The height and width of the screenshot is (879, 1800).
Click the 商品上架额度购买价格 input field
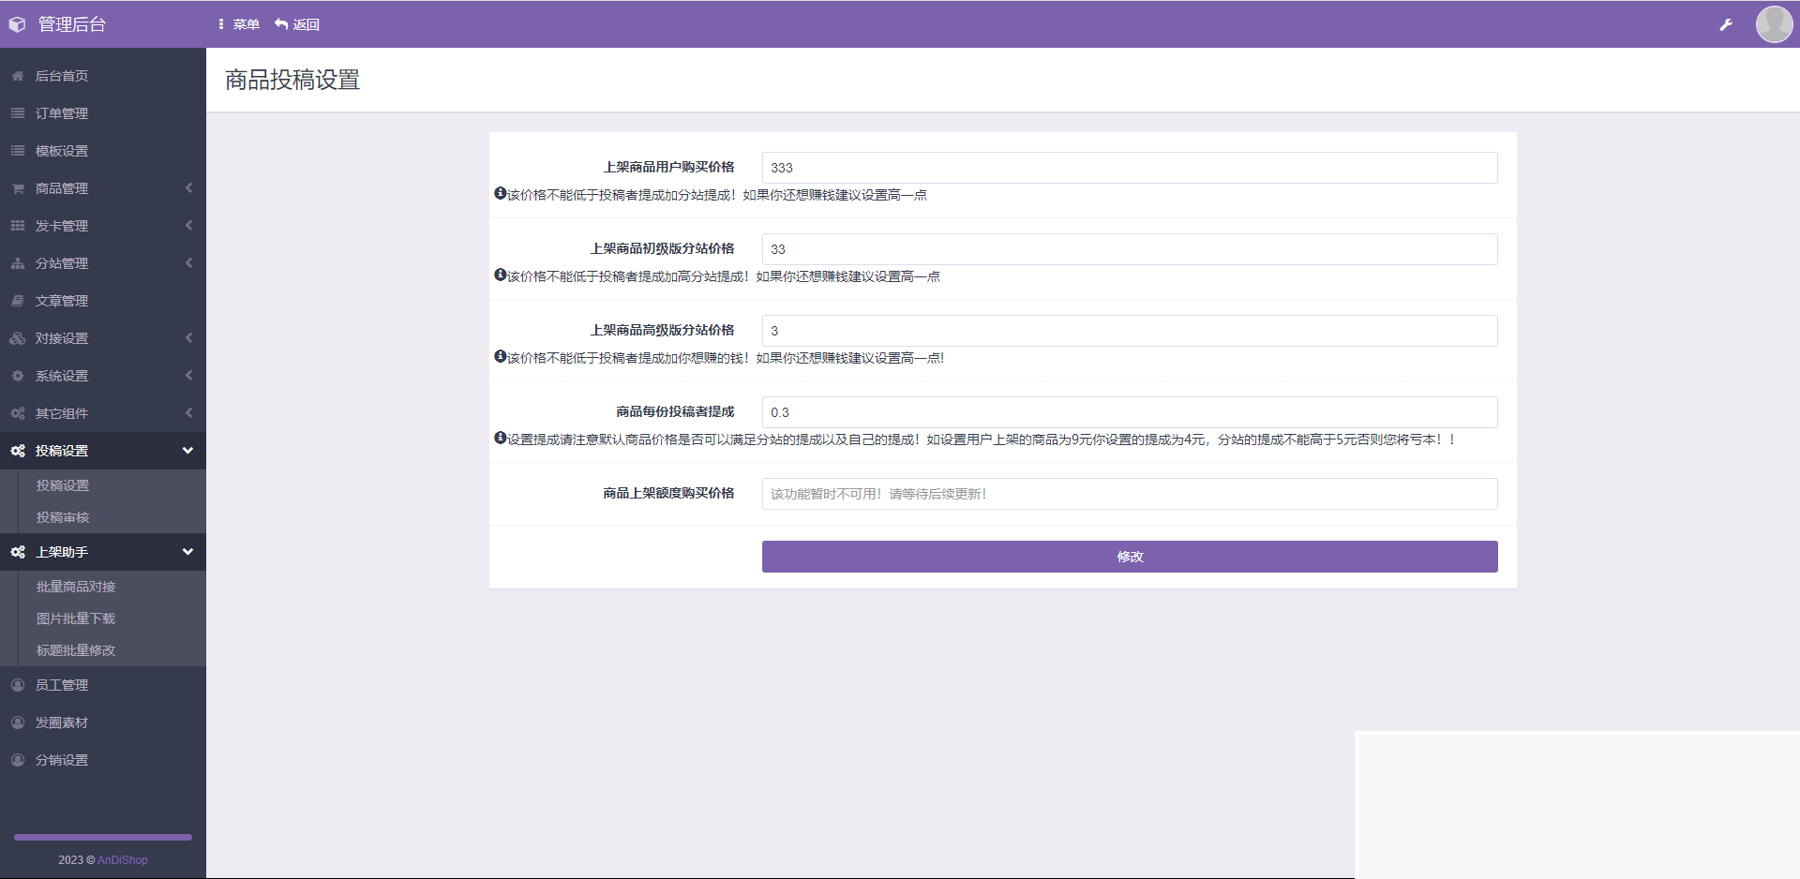click(1129, 494)
